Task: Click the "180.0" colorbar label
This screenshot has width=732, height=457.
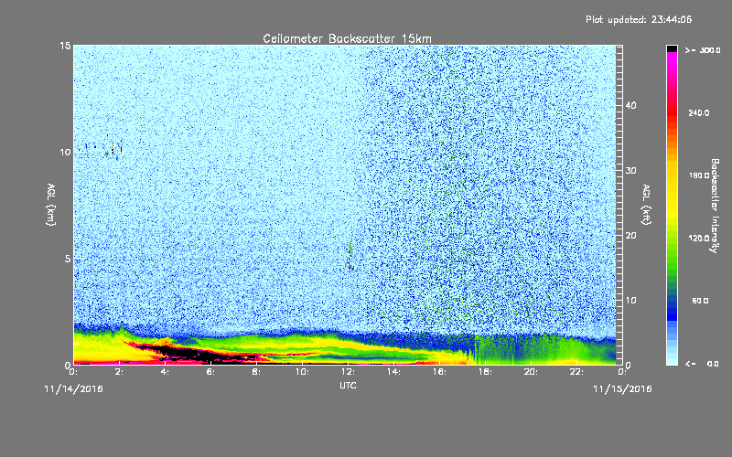Action: tap(699, 175)
